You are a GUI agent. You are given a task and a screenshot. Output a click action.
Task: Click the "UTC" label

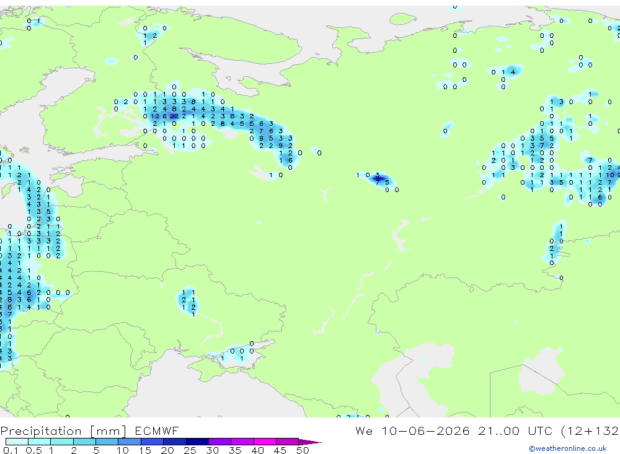[x=540, y=430]
